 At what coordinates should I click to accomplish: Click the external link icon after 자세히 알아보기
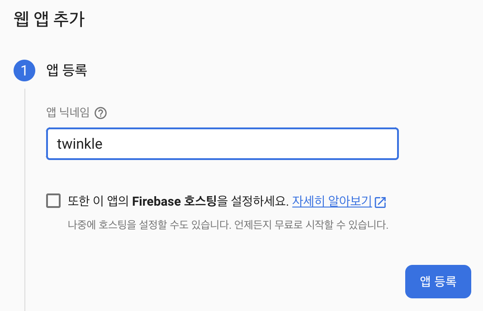380,202
